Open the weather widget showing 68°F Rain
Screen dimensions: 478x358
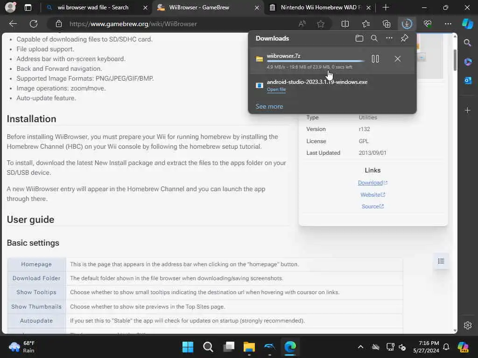pos(22,347)
